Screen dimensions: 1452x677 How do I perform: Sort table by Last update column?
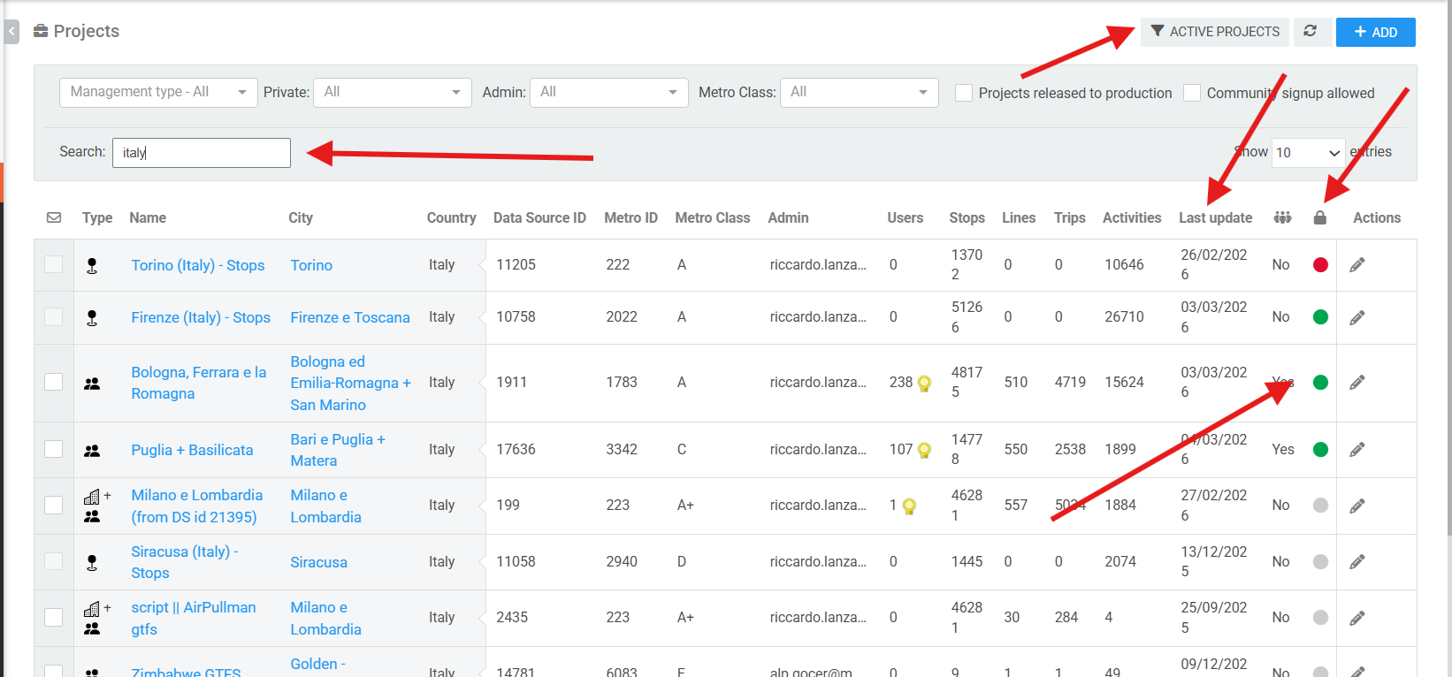pyautogui.click(x=1216, y=217)
